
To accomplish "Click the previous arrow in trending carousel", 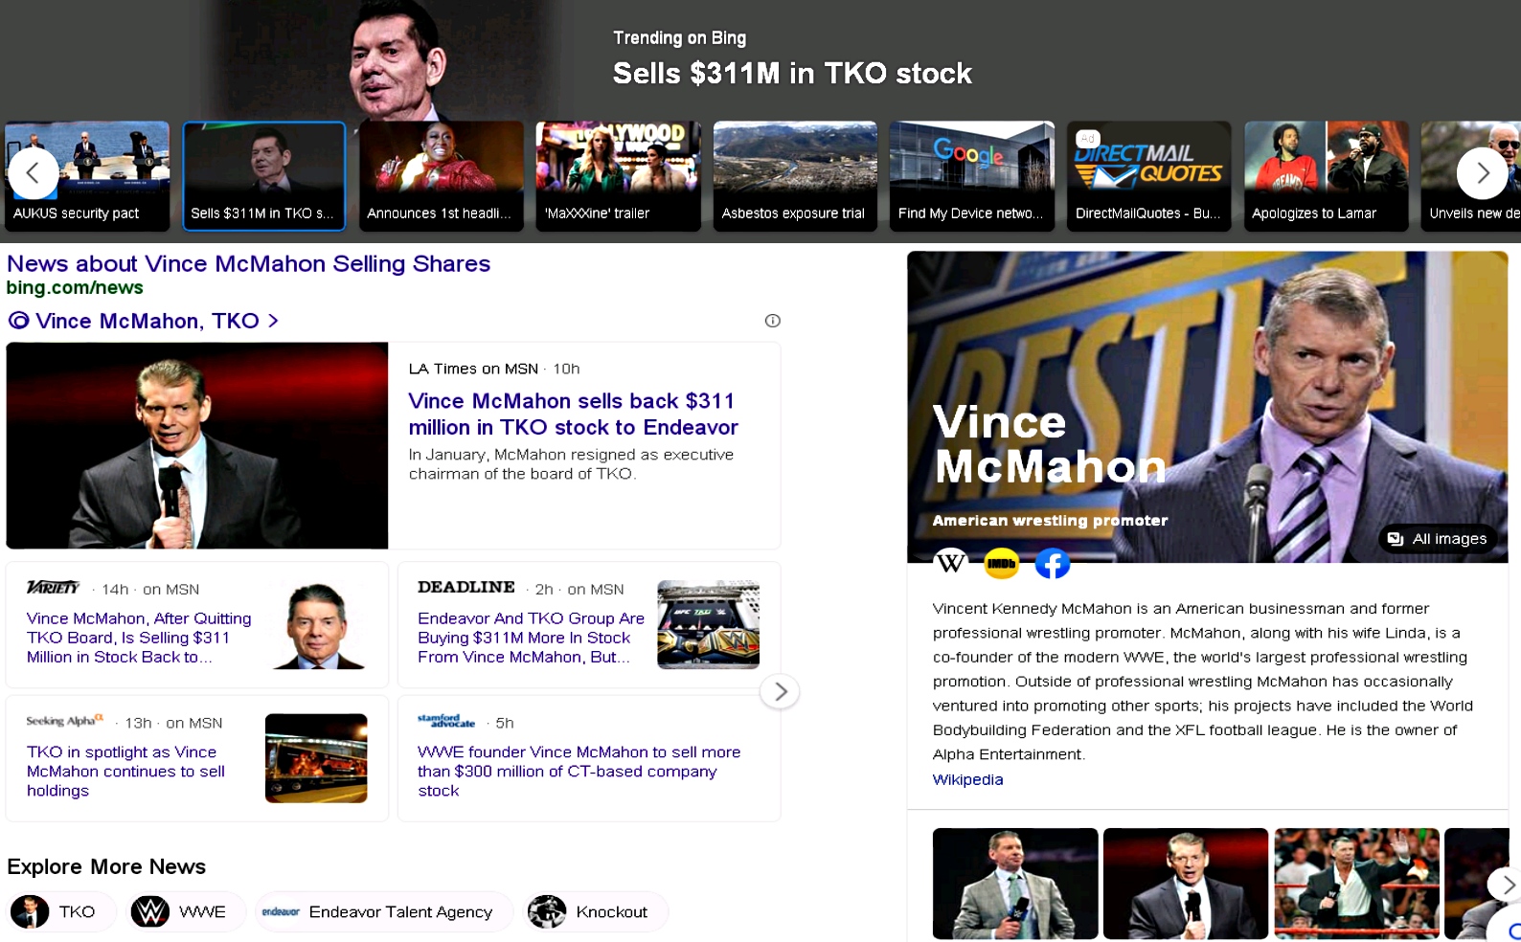I will [x=33, y=173].
